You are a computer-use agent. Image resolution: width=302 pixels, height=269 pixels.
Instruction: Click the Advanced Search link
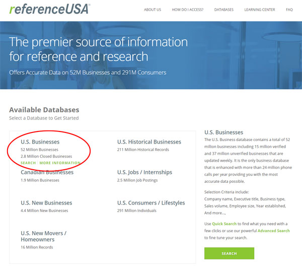(x=274, y=231)
